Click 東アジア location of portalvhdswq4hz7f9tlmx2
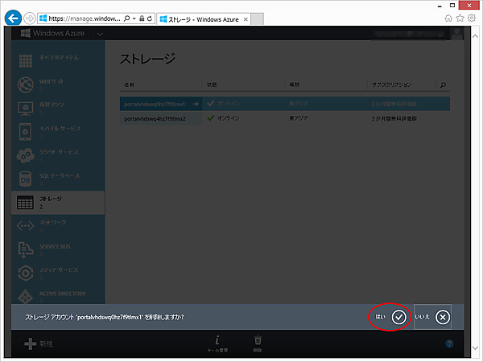 point(298,118)
